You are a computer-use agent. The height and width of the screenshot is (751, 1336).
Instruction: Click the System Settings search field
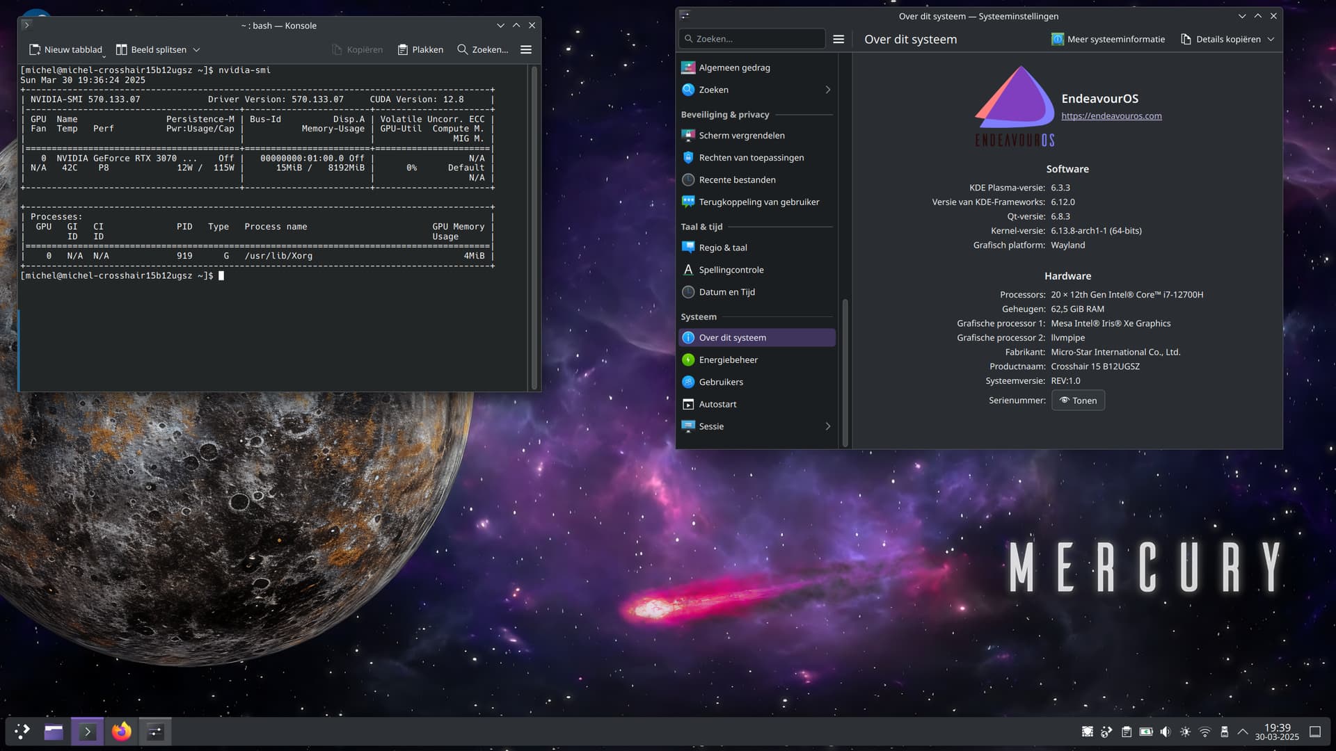752,39
